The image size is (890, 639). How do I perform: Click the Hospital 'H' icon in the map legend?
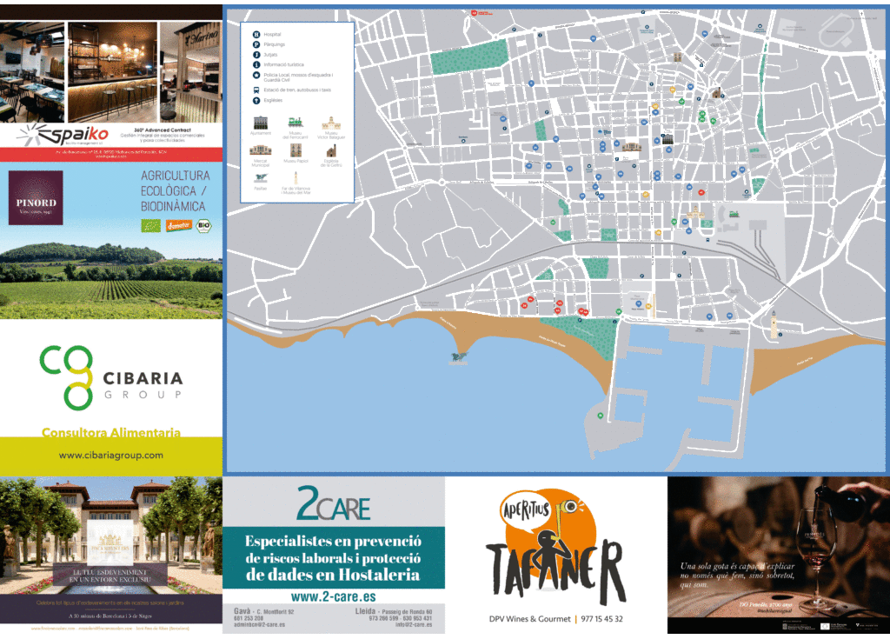[256, 35]
